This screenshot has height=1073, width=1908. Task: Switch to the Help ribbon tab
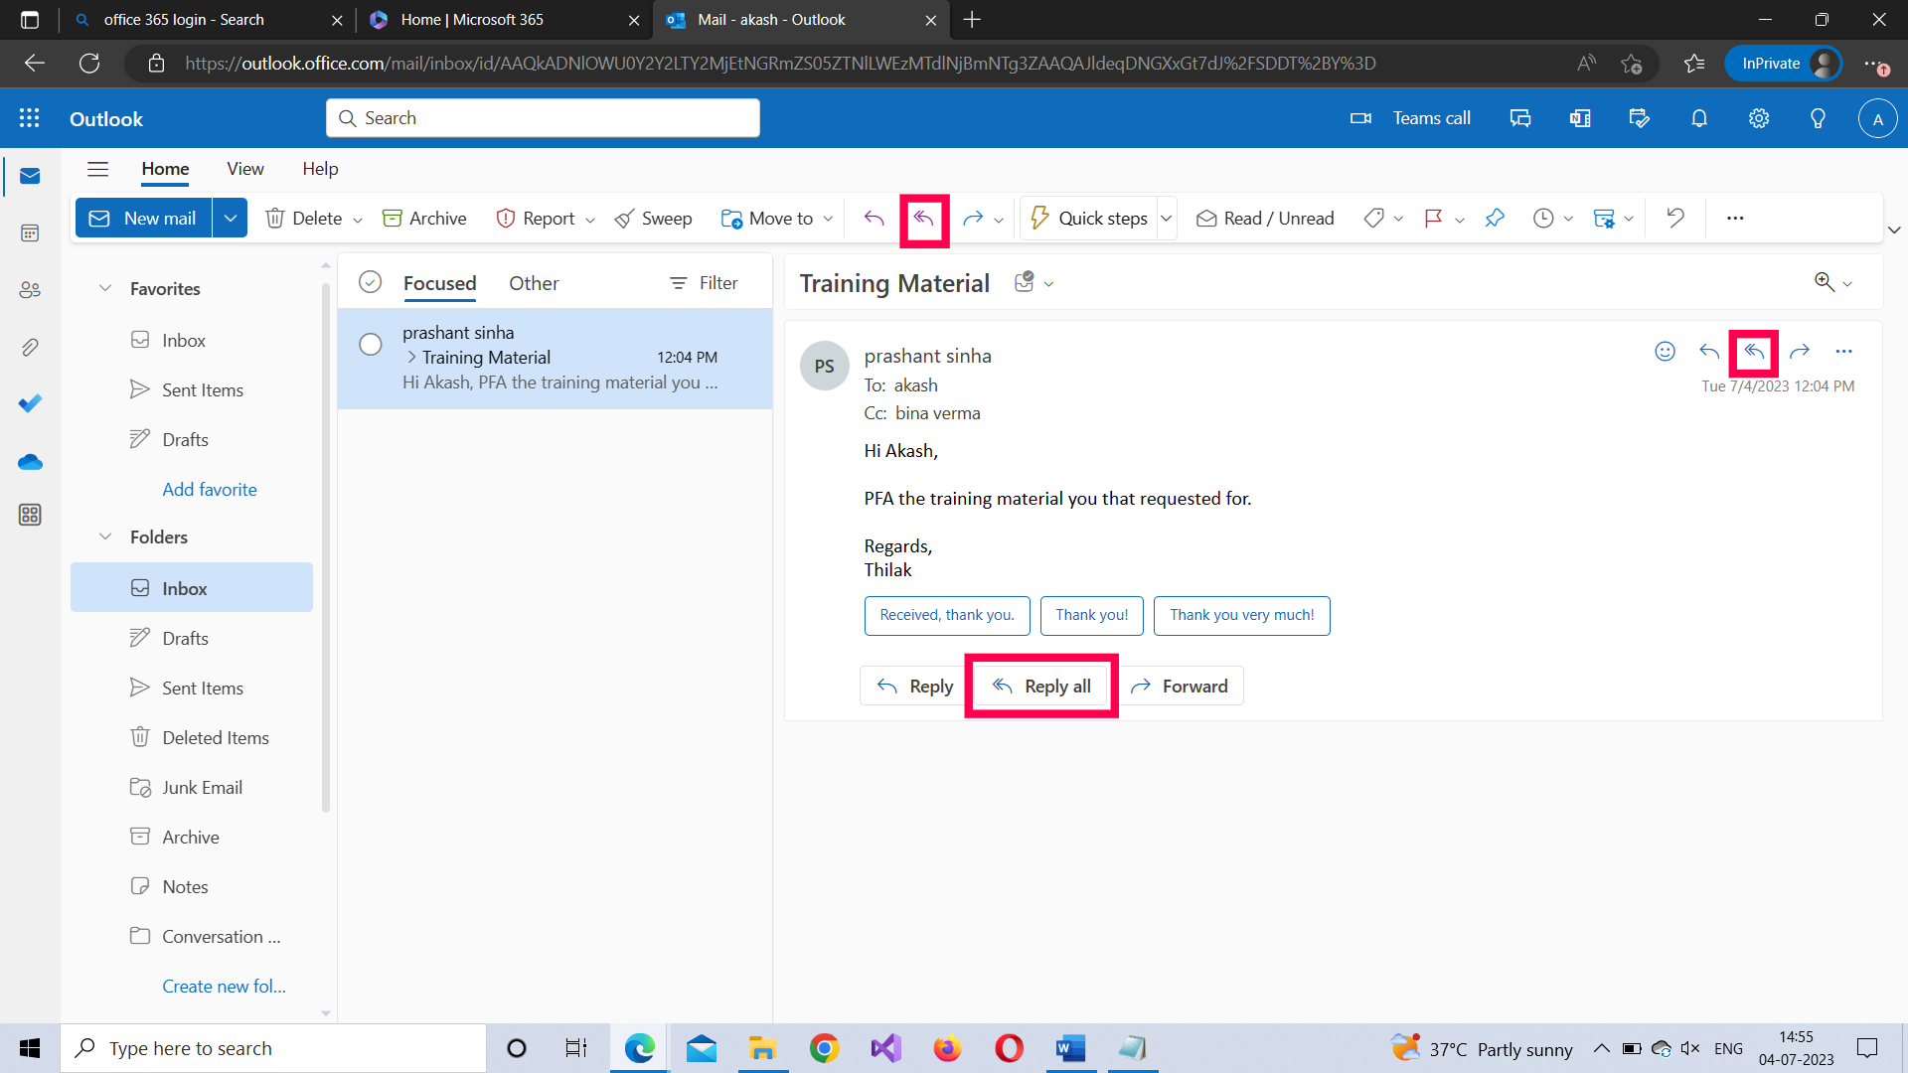click(320, 169)
